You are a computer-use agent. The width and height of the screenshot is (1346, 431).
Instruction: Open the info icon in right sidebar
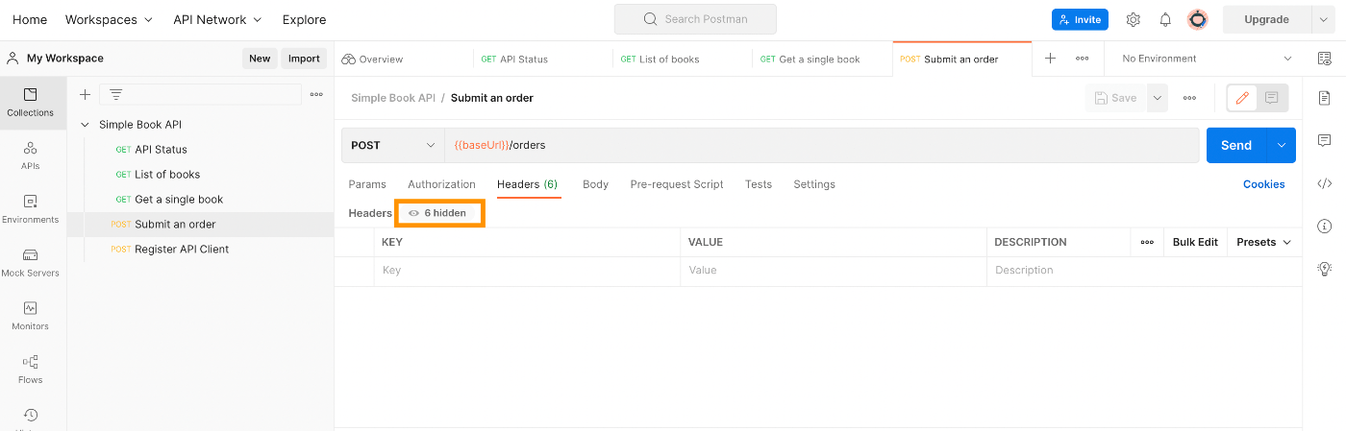tap(1324, 227)
